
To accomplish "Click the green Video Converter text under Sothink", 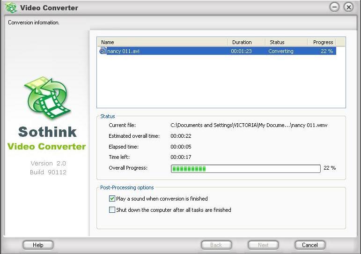I will tap(46, 146).
